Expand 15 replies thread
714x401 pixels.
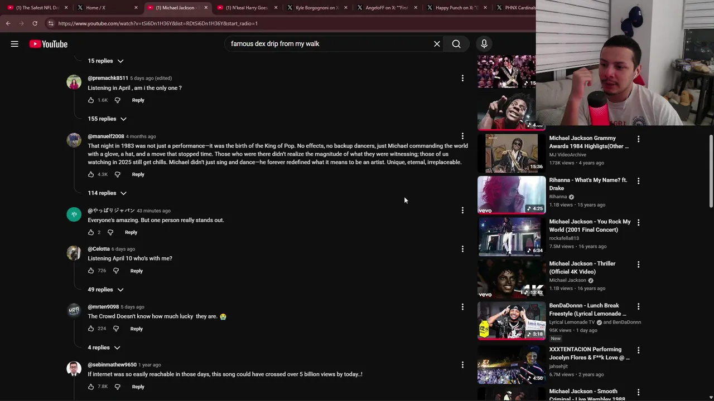105,61
